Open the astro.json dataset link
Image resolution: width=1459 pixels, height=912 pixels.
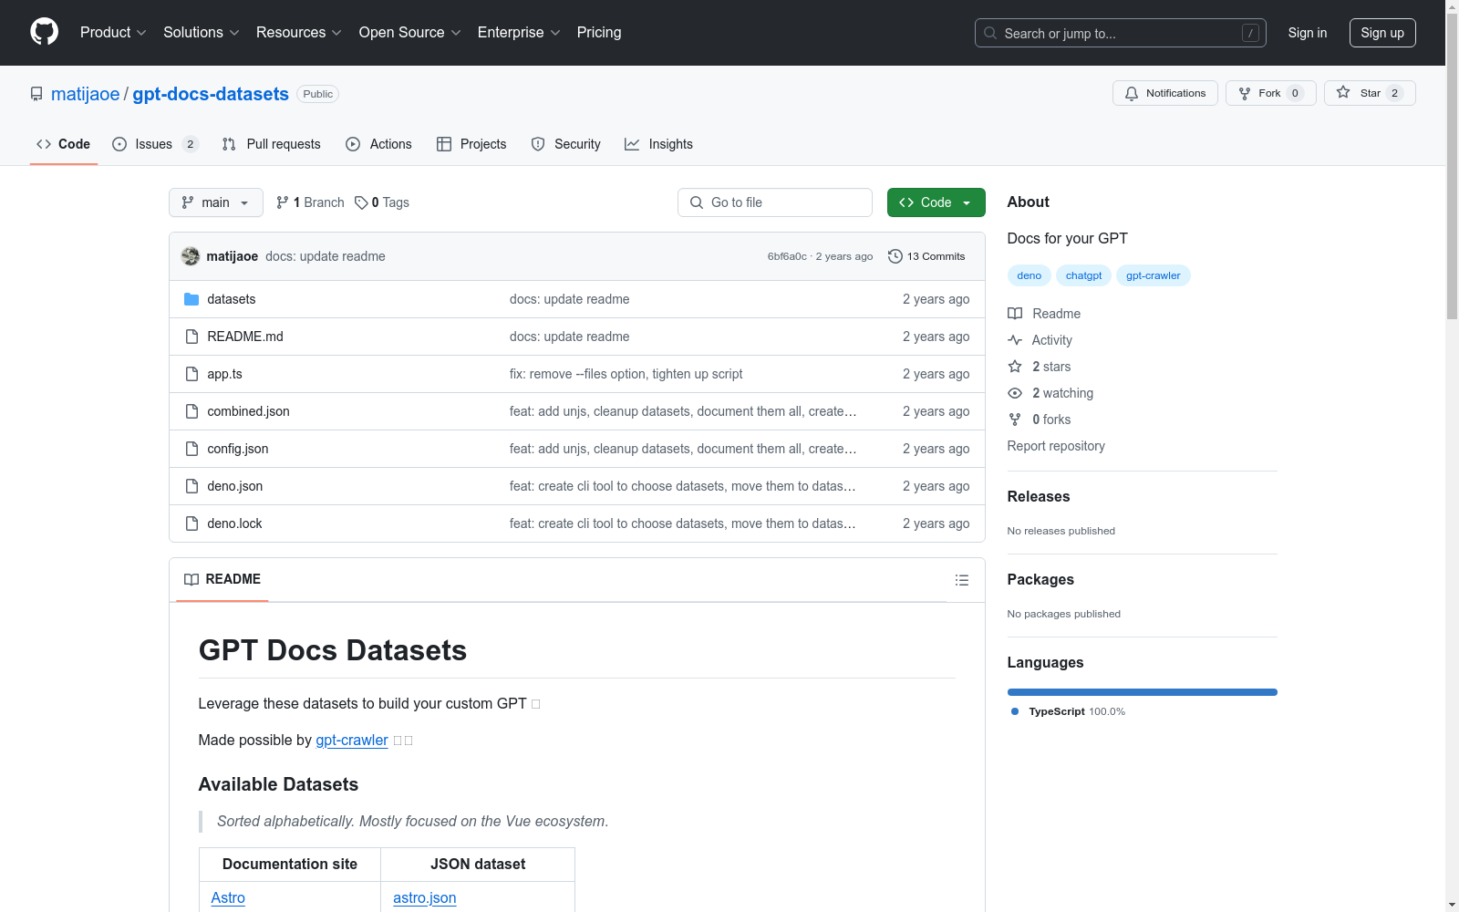point(425,898)
